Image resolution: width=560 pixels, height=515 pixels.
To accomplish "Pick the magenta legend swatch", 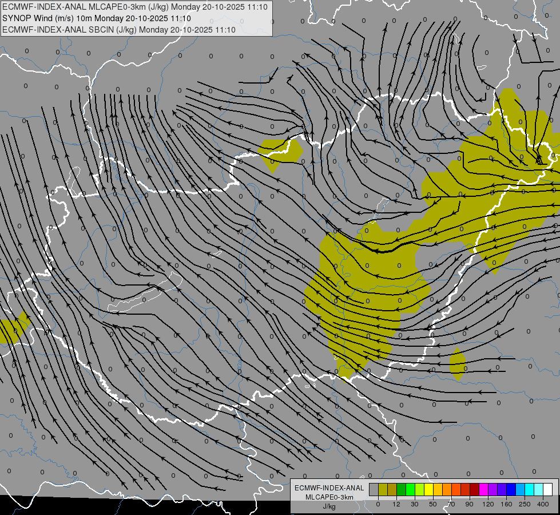I will (483, 489).
